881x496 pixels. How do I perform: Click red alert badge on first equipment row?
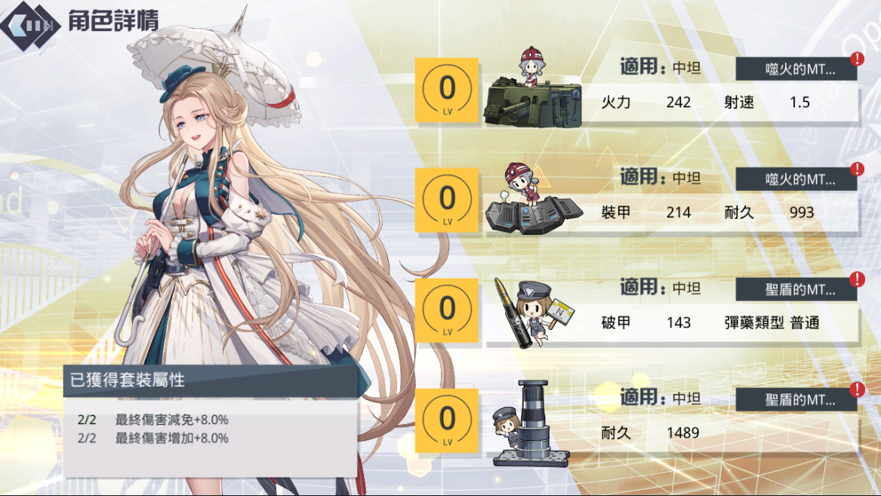[857, 58]
